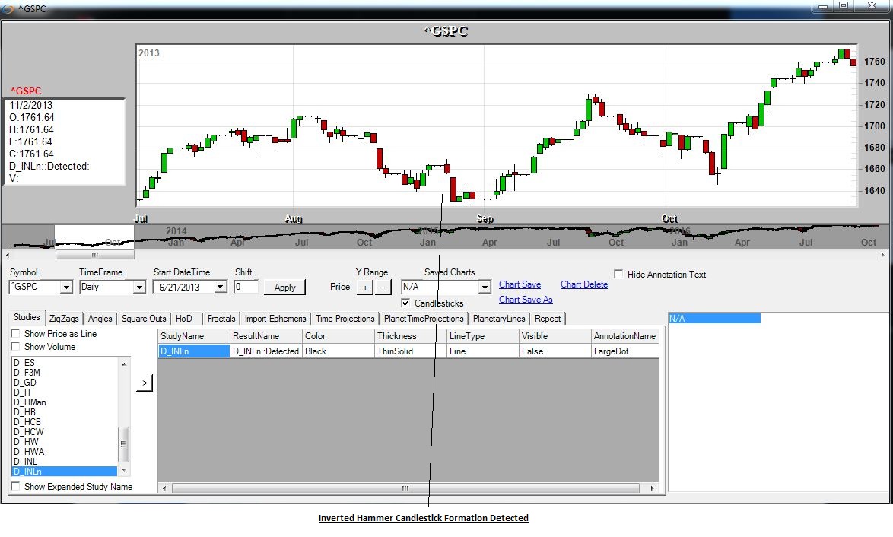Open the Saved Charts dropdown

pos(485,288)
